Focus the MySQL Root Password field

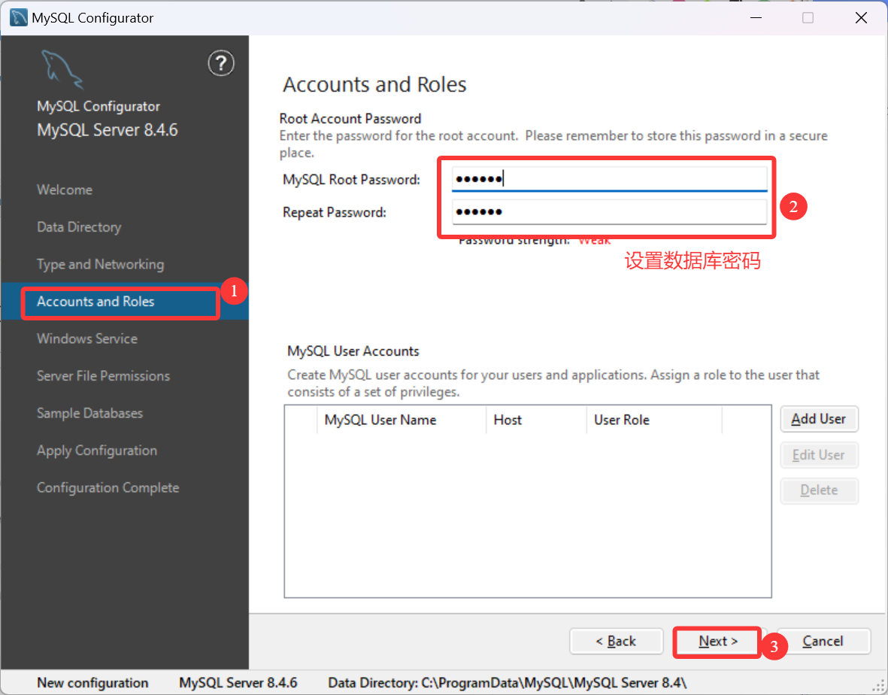pyautogui.click(x=609, y=179)
